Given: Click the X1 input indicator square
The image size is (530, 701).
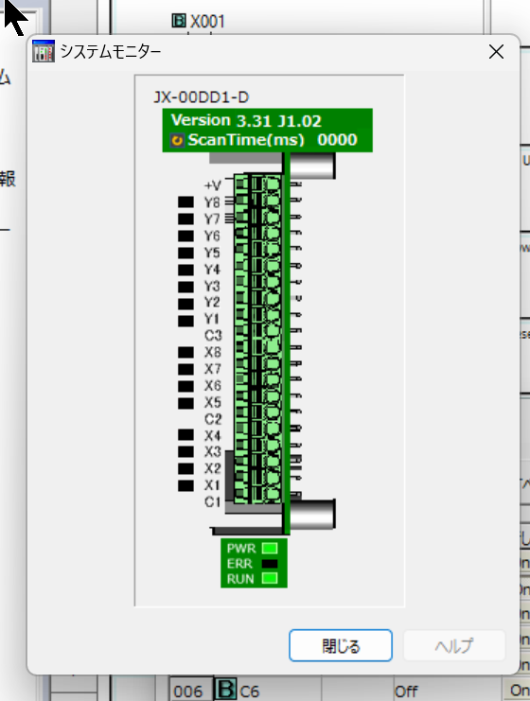Looking at the screenshot, I should point(185,485).
